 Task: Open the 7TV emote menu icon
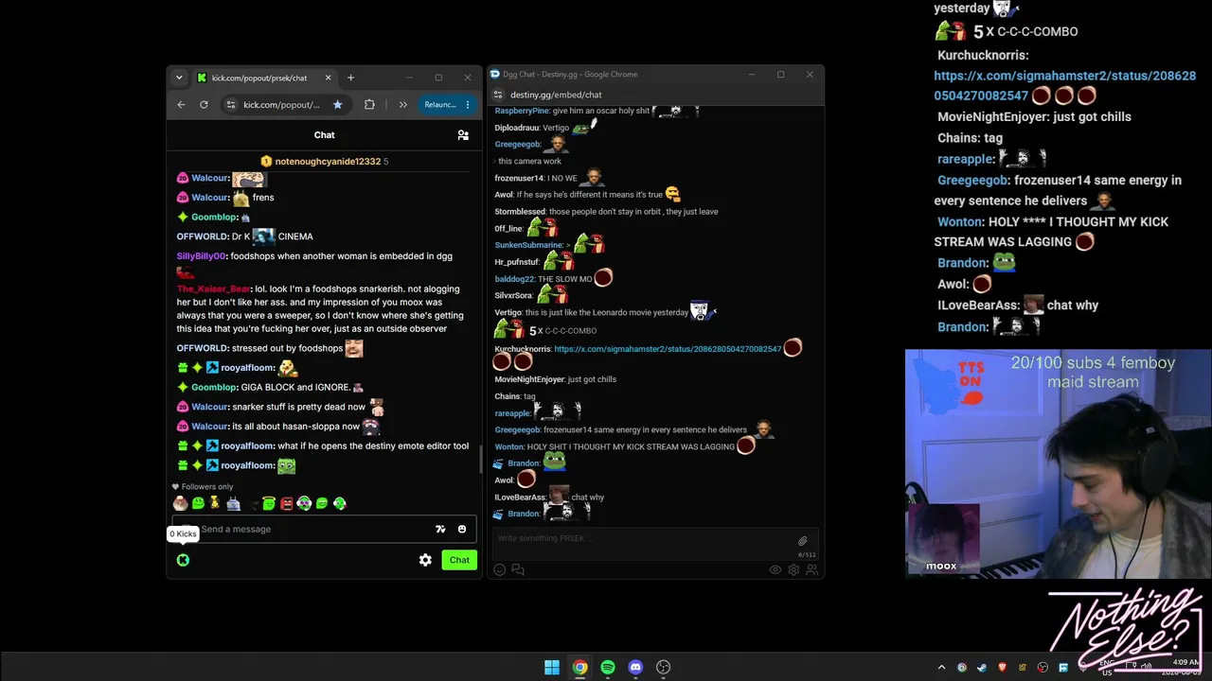coord(440,530)
